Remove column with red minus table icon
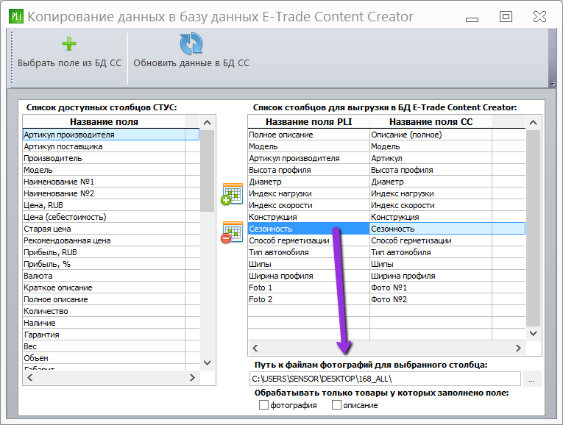This screenshot has height=425, width=563. coord(232,232)
